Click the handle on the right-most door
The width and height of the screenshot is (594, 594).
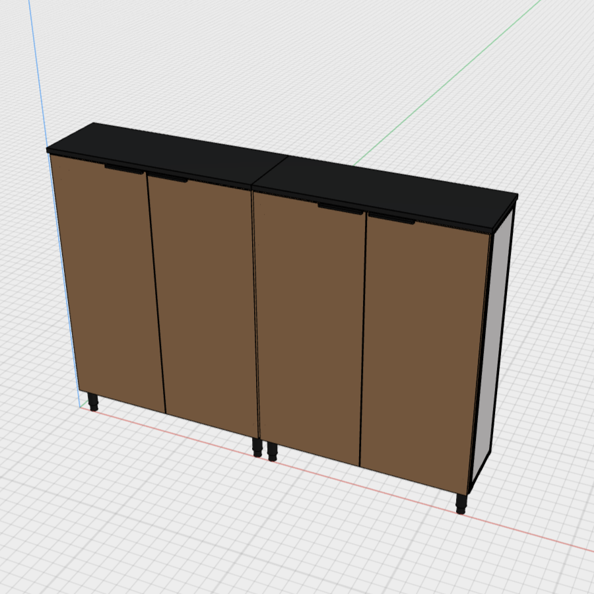391,218
